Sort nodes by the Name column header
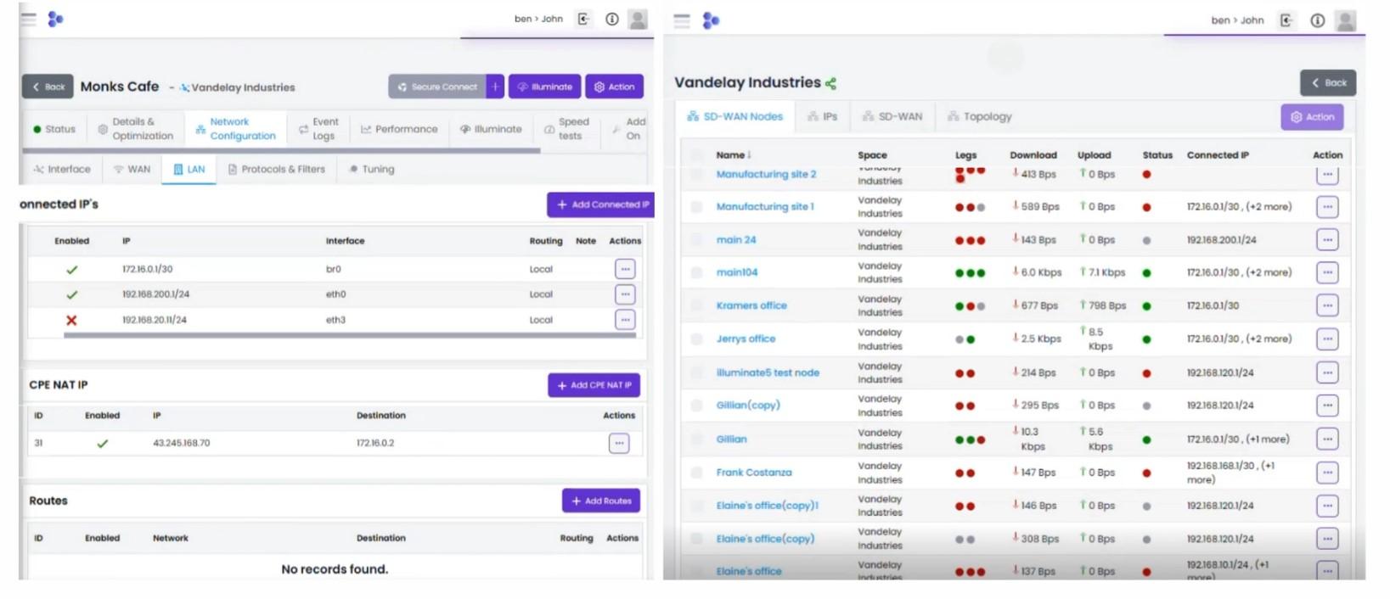 [730, 155]
